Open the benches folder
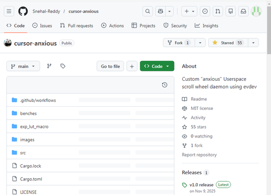 28,113
